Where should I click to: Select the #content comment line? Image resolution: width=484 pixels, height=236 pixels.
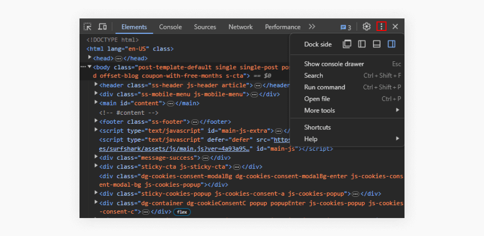tap(128, 113)
